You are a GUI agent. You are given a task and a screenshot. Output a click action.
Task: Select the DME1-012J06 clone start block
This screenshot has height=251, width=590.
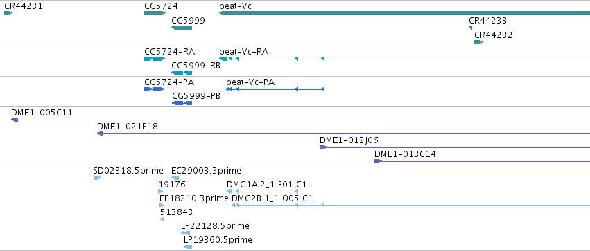tap(323, 147)
